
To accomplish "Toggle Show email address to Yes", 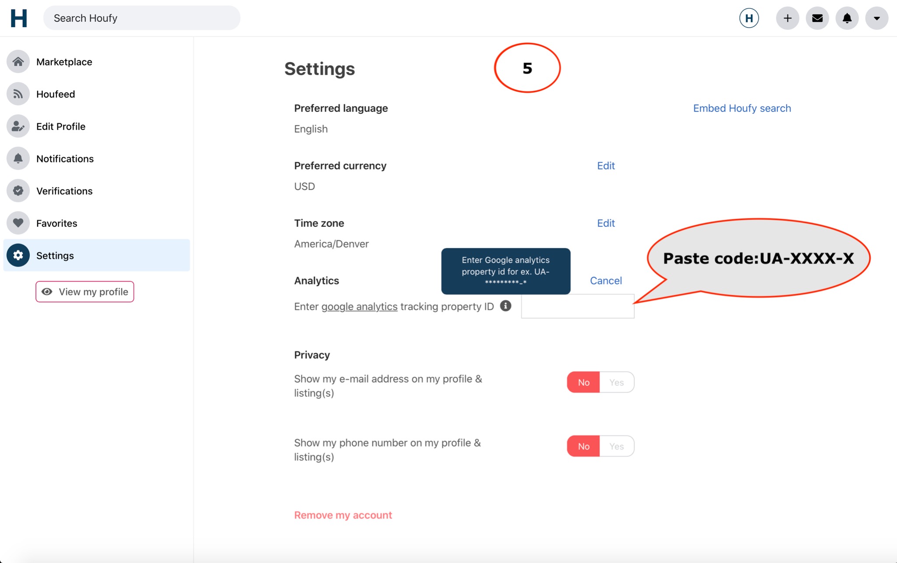I will coord(617,382).
